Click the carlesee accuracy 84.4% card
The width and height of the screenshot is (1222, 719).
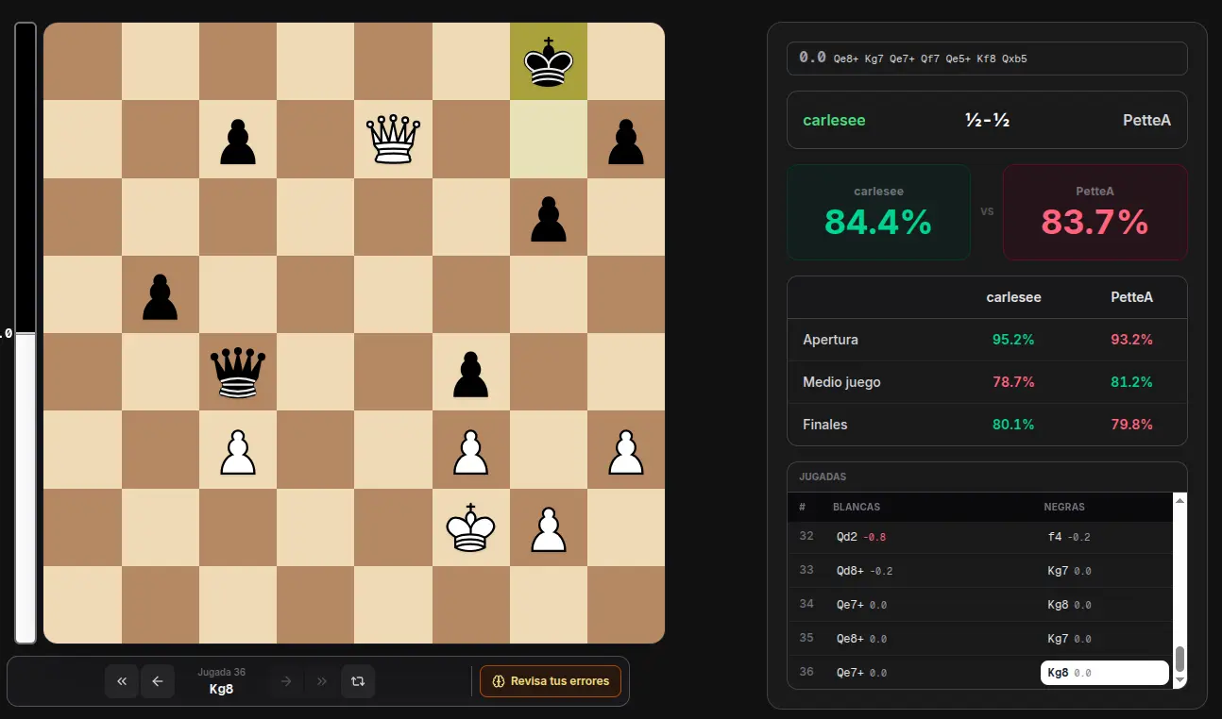pyautogui.click(x=878, y=212)
